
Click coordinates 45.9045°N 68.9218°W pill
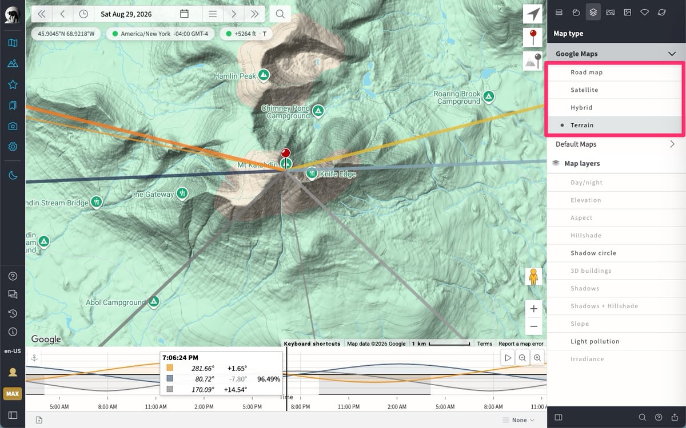[66, 34]
